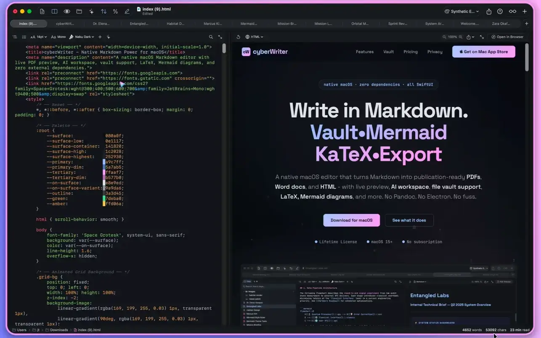
Task: Zoom in the preview with plus magnifier
Action: click(461, 37)
